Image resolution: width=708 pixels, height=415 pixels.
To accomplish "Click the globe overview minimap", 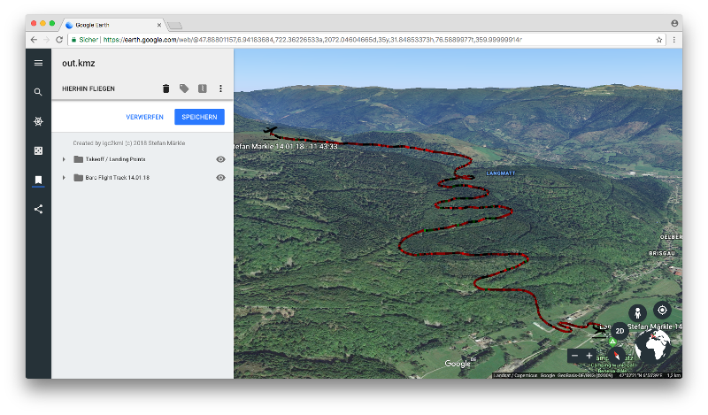I will (652, 346).
